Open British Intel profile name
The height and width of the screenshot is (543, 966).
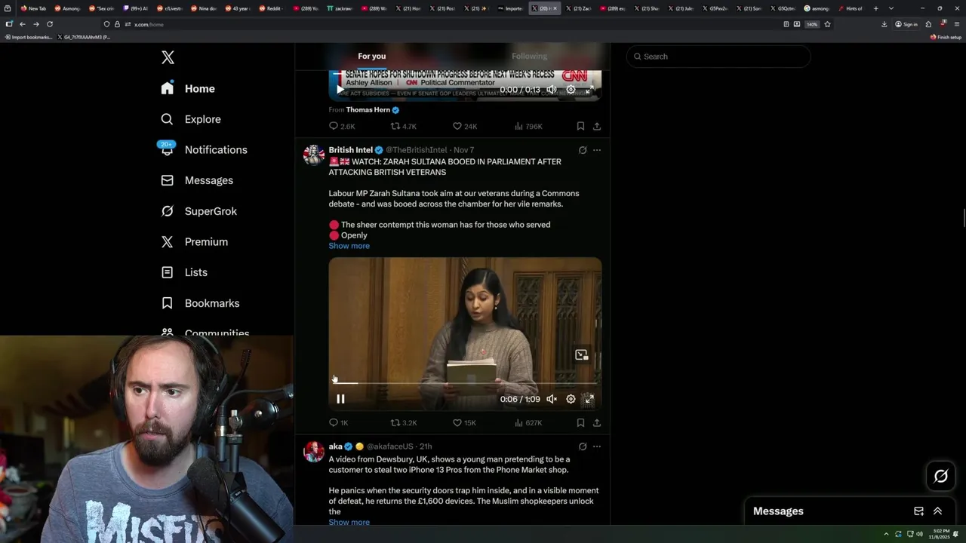pyautogui.click(x=350, y=150)
